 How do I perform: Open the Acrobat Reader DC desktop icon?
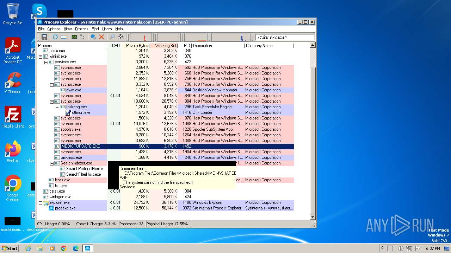[x=13, y=51]
